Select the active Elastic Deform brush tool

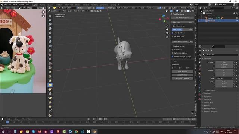50,85
